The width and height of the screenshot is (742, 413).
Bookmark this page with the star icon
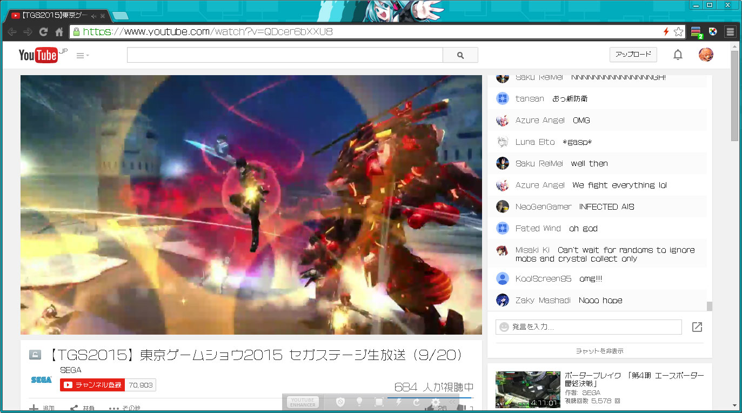678,32
